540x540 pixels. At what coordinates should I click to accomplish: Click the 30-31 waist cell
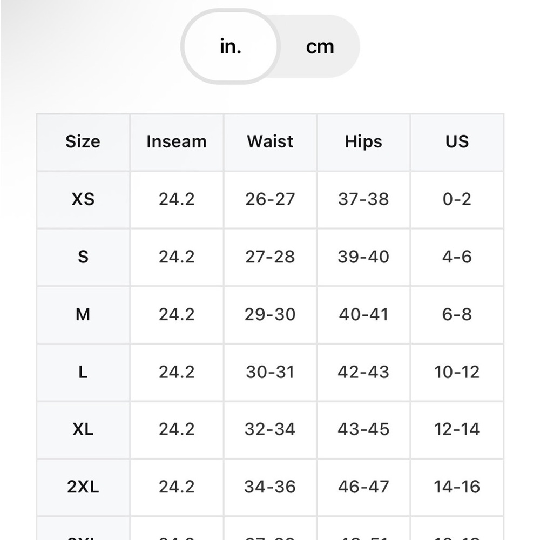pyautogui.click(x=270, y=372)
